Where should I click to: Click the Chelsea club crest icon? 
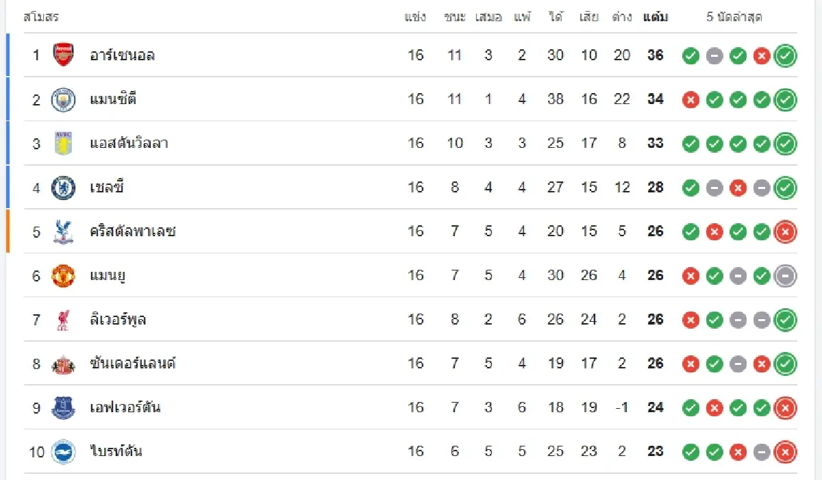(63, 187)
